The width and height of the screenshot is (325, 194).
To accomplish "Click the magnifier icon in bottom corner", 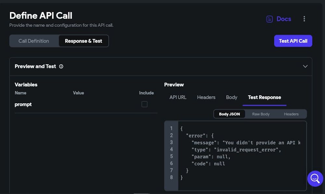I will pos(315,178).
